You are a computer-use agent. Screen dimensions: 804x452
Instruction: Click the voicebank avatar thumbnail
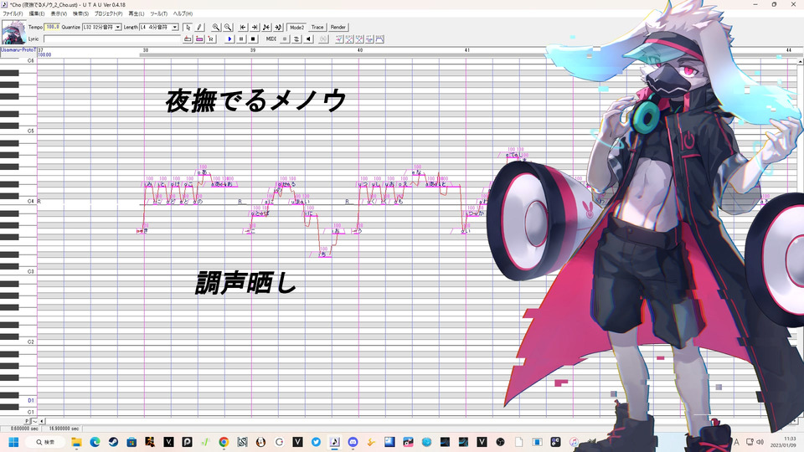[14, 33]
